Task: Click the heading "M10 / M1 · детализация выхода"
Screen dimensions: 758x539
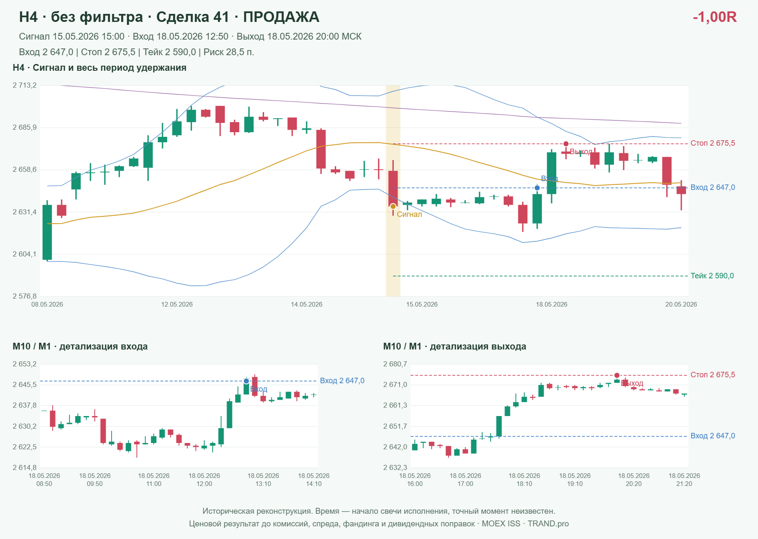Action: coord(455,347)
